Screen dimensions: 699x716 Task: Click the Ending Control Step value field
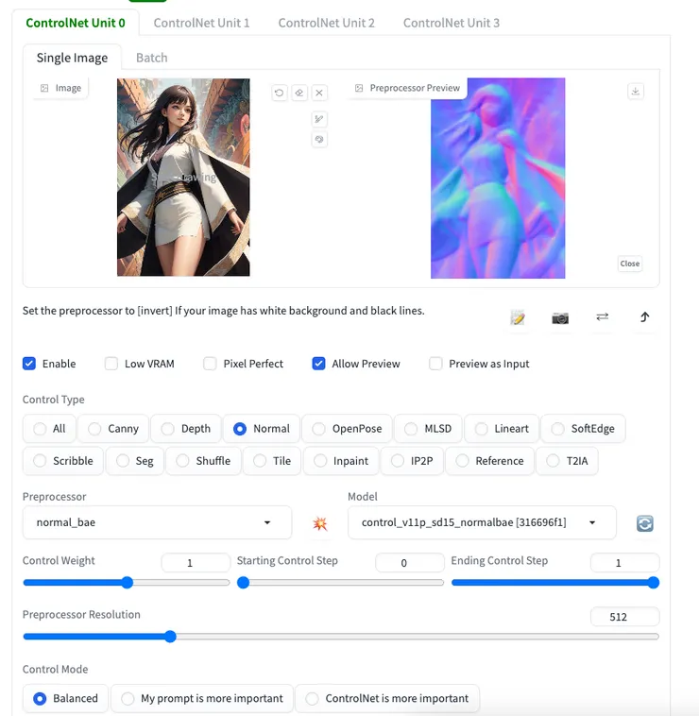click(624, 563)
